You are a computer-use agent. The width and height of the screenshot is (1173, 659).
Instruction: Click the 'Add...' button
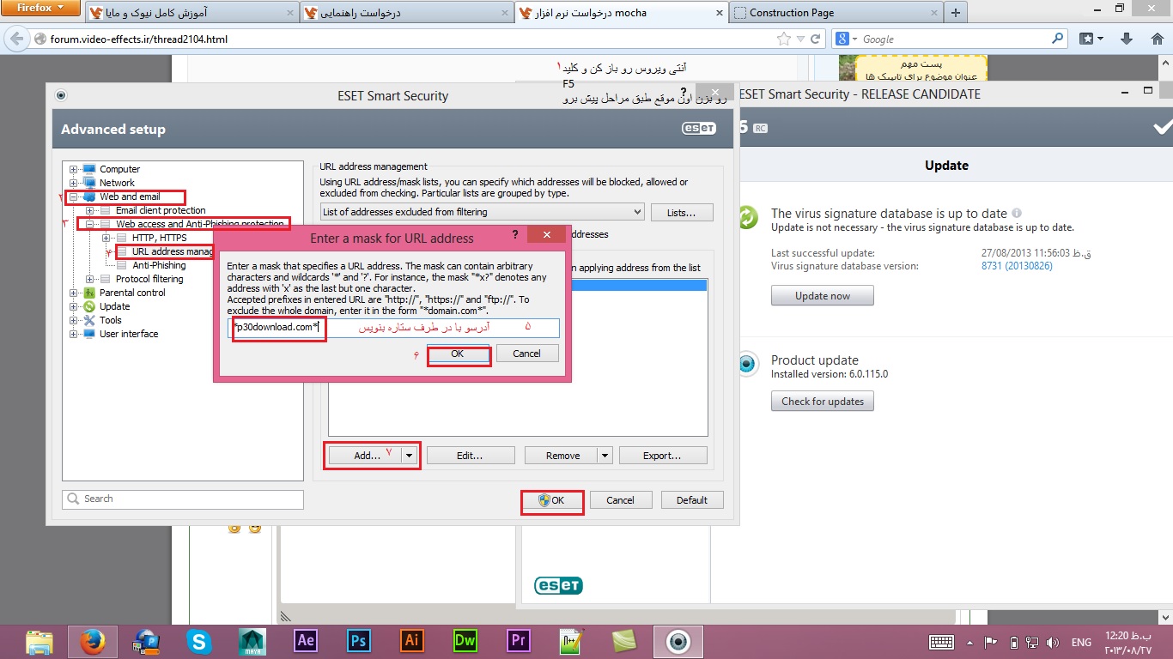coord(366,456)
